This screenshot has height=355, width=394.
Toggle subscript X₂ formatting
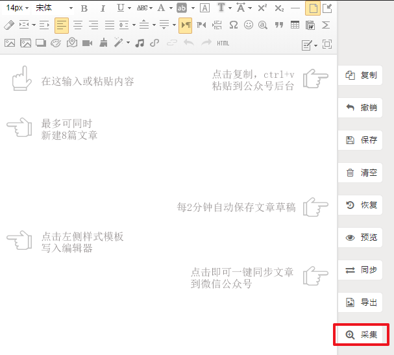point(279,8)
